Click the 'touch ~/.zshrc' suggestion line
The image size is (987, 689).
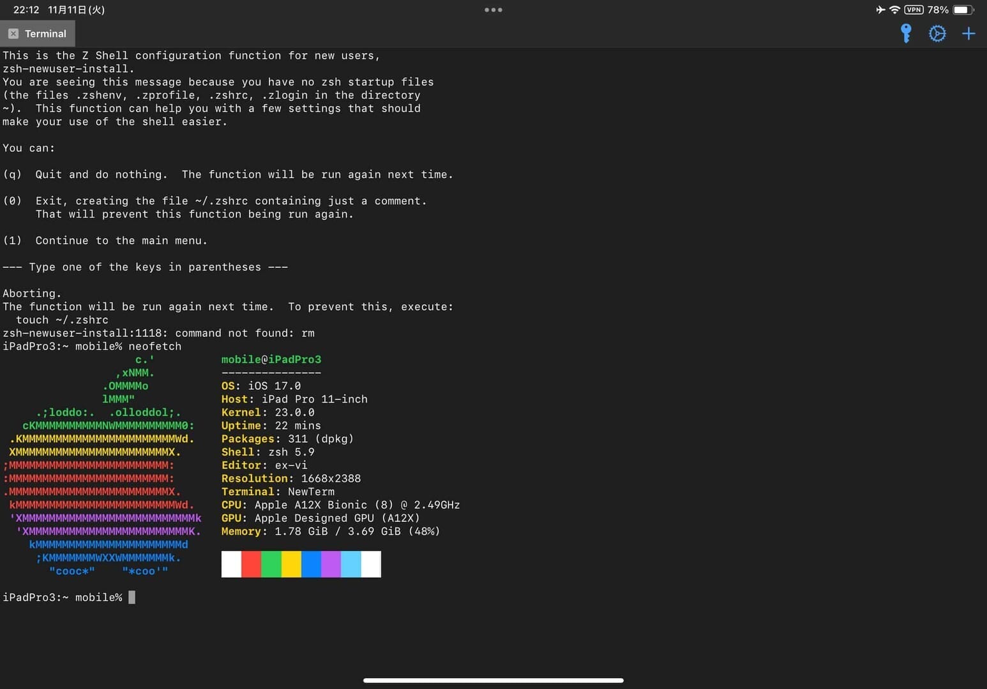click(62, 320)
